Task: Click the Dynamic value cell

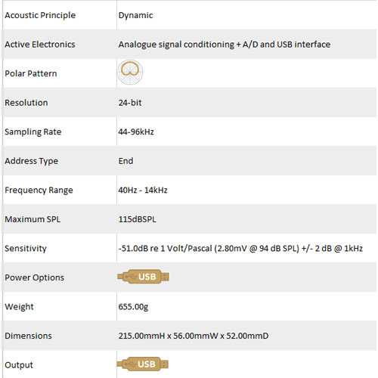Action: (x=135, y=15)
